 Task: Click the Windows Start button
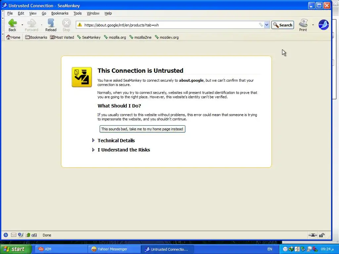[16, 249]
